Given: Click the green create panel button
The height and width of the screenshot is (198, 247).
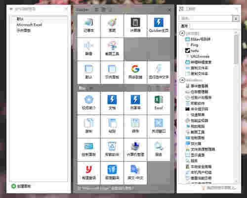Looking at the screenshot, I should pos(21,186).
